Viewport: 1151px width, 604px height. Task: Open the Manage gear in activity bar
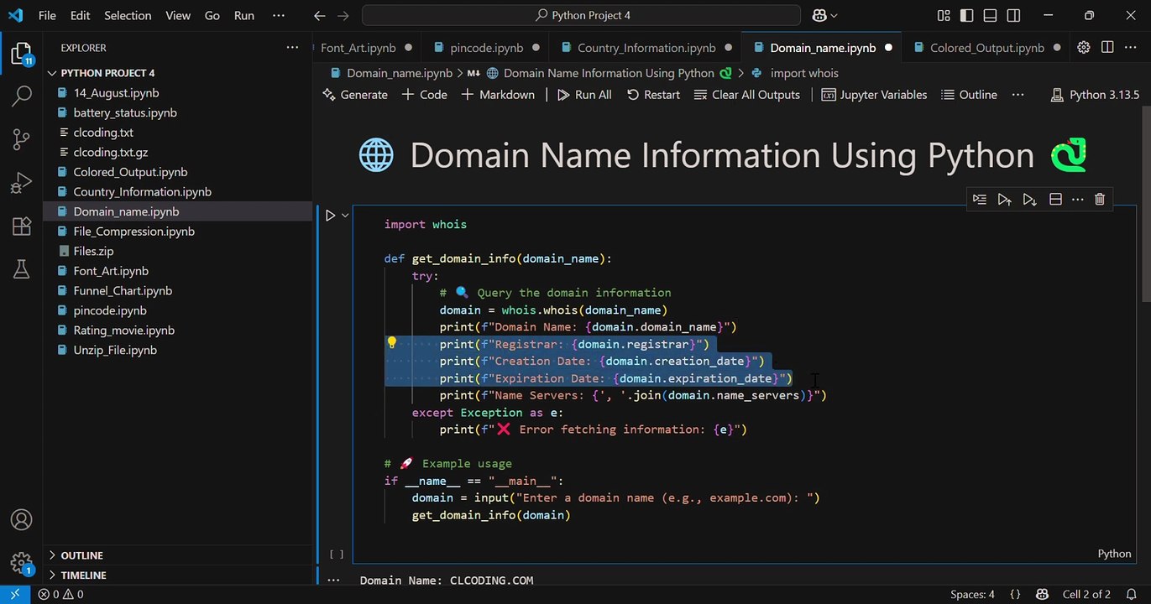tap(21, 562)
